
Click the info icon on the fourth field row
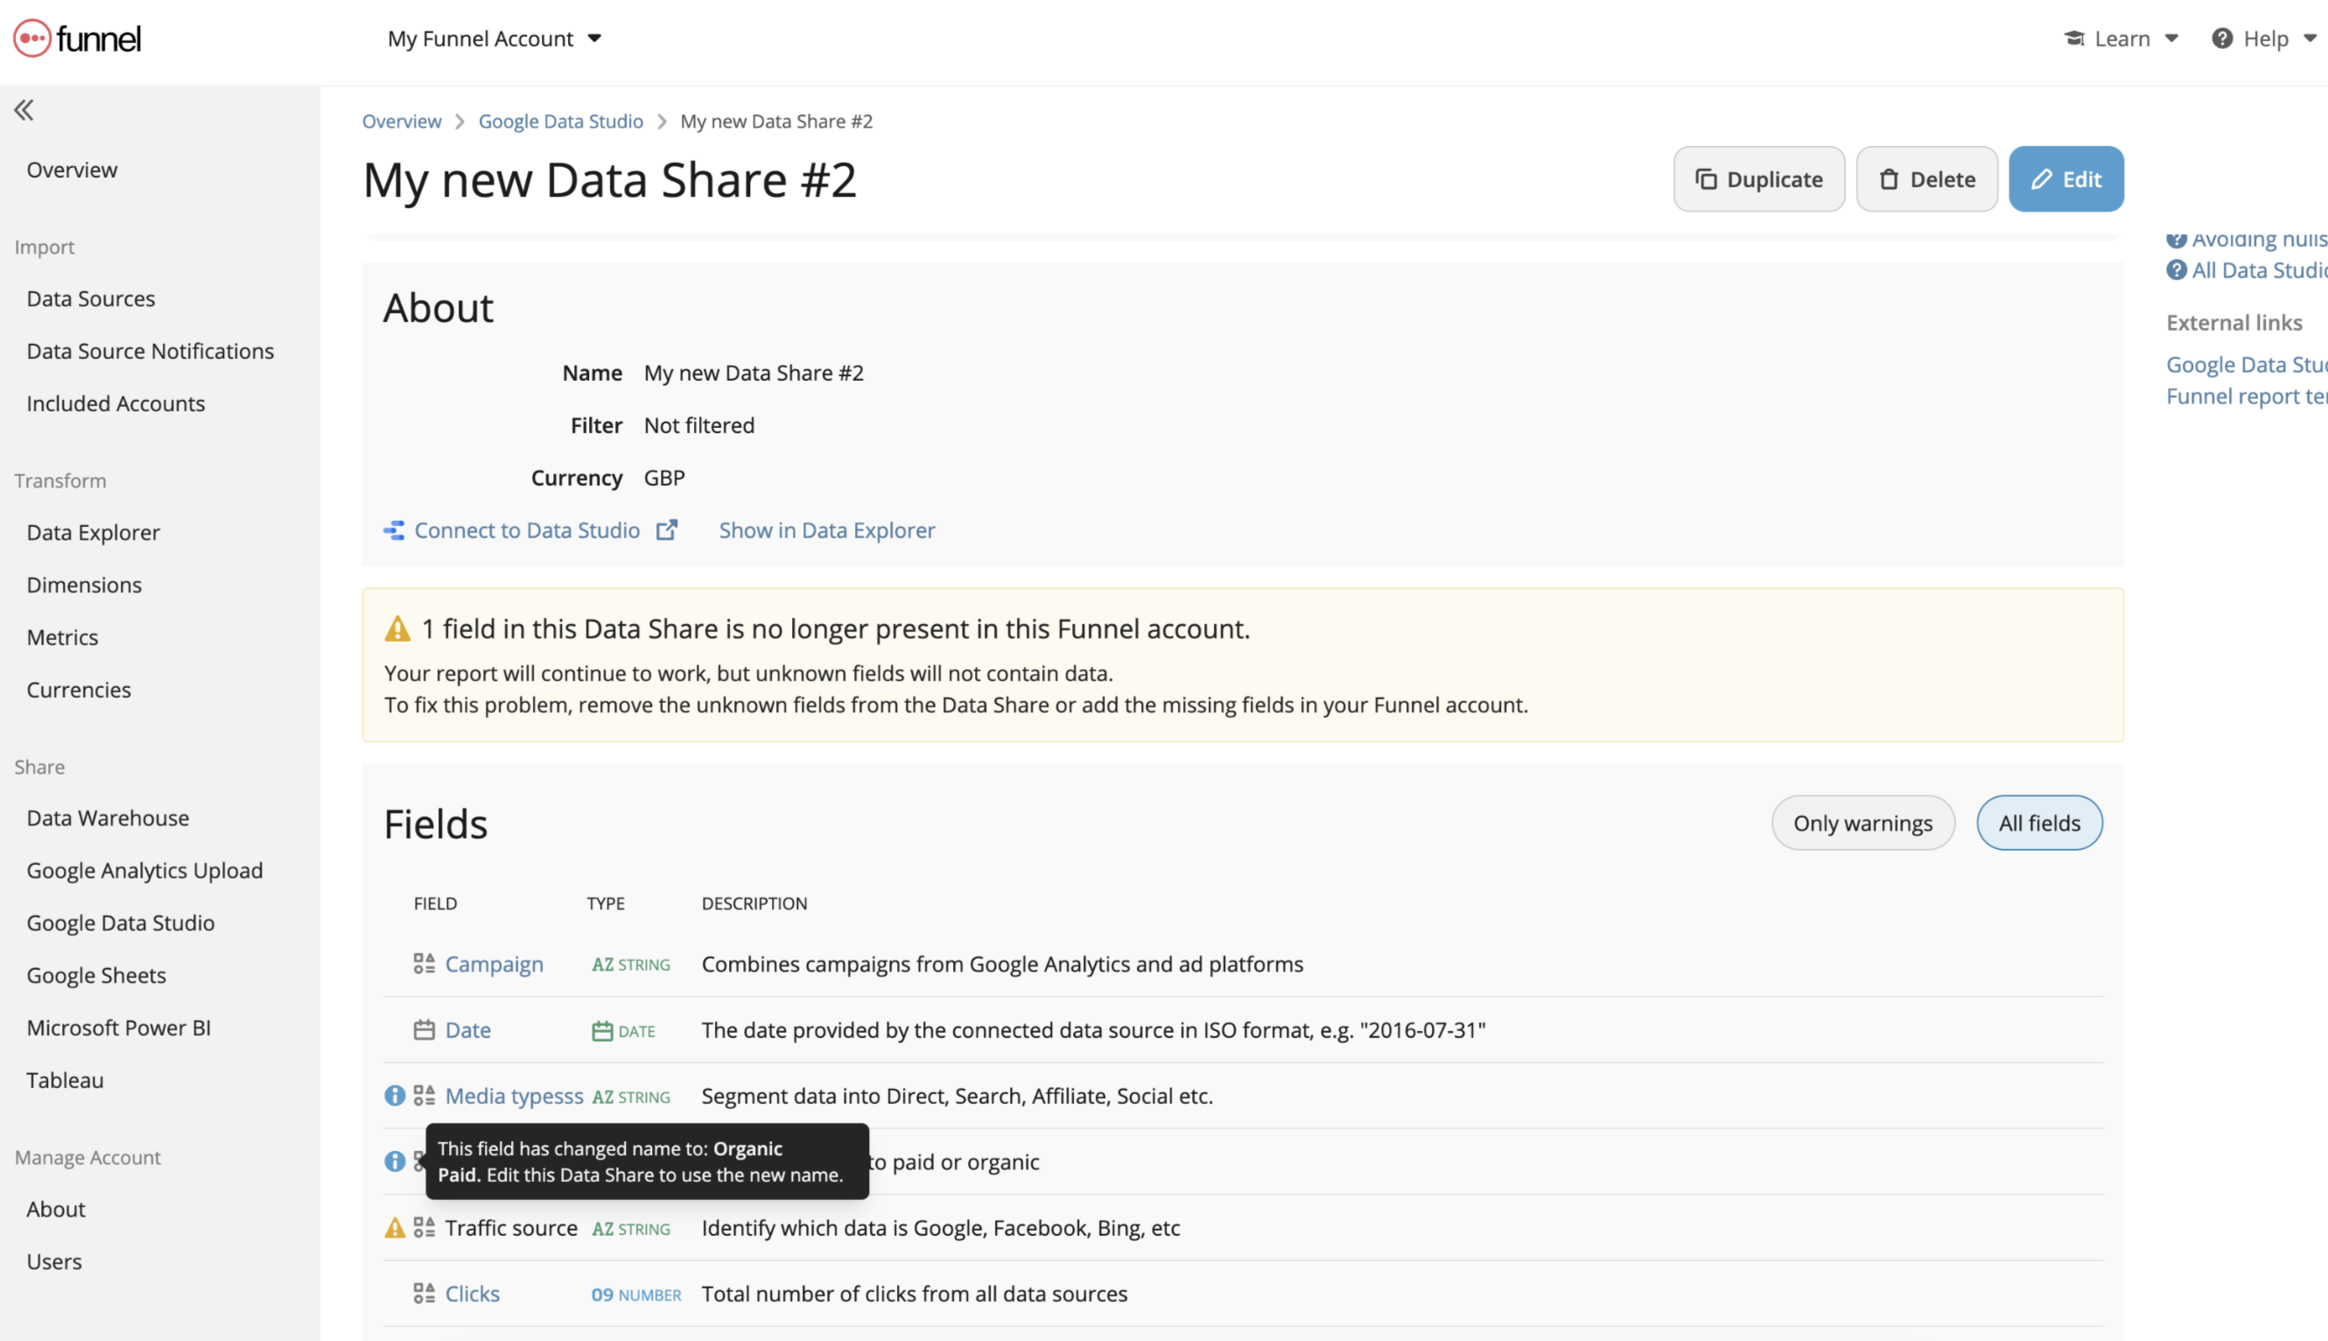(x=393, y=1161)
